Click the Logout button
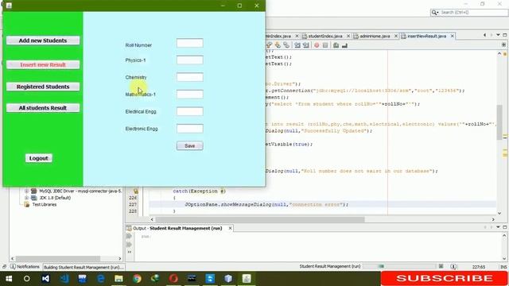 [39, 158]
